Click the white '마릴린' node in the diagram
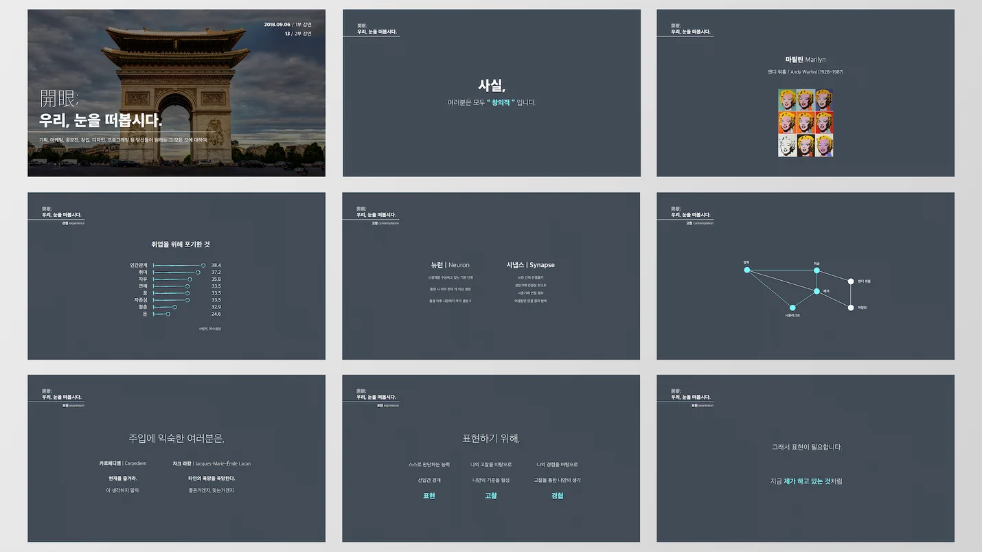The height and width of the screenshot is (552, 982). (851, 308)
